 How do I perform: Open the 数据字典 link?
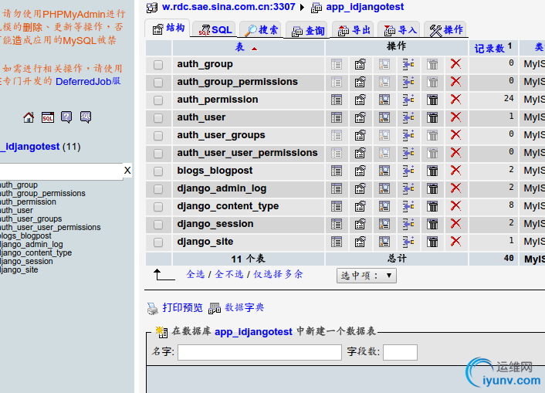(x=245, y=308)
